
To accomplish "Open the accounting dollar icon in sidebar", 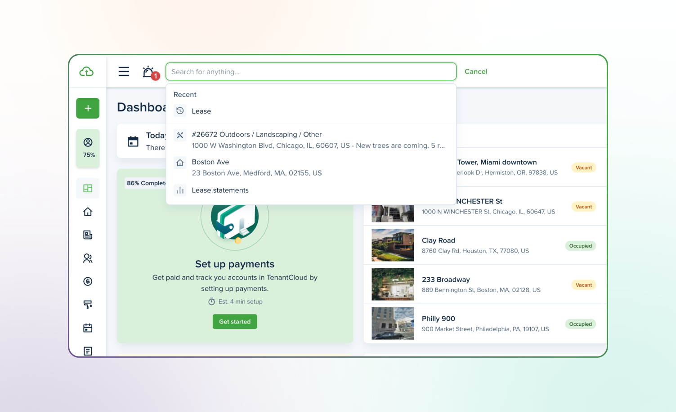I will pos(88,281).
